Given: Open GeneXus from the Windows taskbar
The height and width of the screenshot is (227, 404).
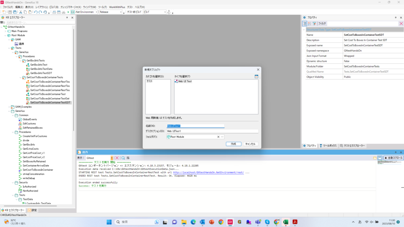Looking at the screenshot, I should [230, 222].
